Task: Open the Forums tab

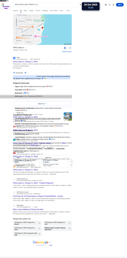Action: point(38,10)
